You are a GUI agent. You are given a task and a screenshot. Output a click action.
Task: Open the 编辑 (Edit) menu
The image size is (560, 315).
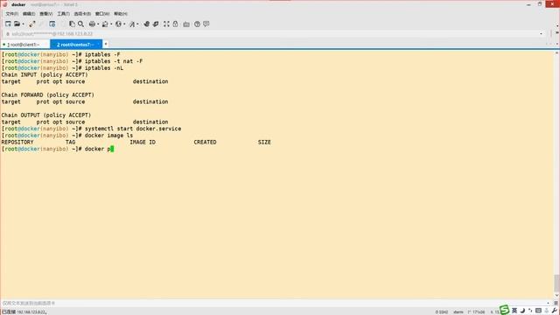29,14
